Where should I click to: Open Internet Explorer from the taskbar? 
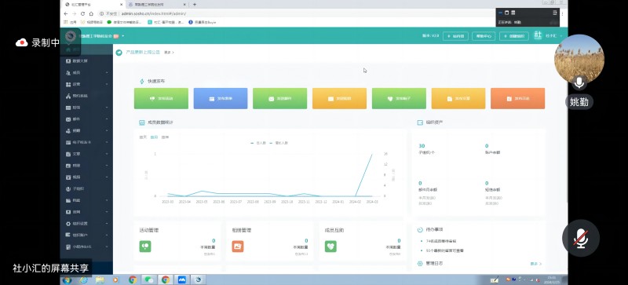[83, 280]
